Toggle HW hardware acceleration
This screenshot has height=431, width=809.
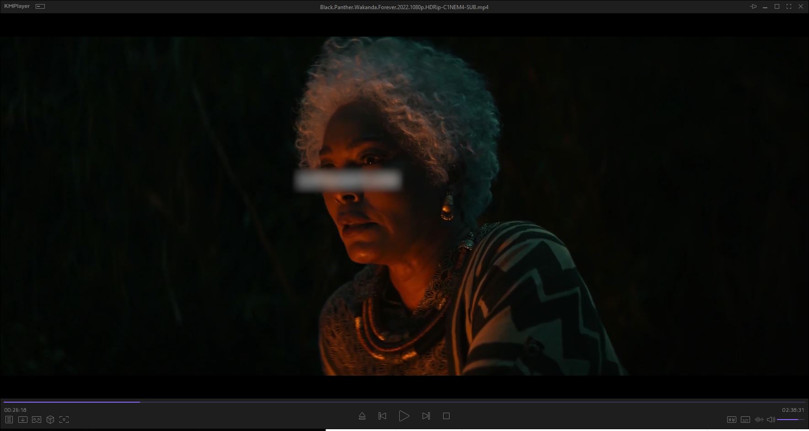click(731, 420)
